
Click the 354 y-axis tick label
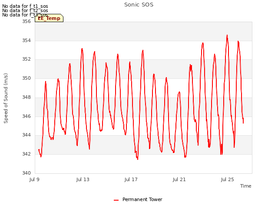26,40
